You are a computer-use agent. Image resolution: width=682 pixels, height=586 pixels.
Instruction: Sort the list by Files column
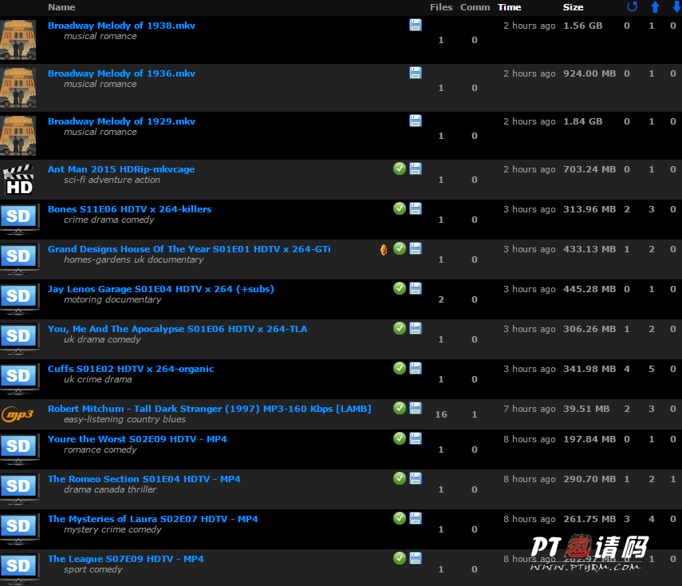point(441,7)
